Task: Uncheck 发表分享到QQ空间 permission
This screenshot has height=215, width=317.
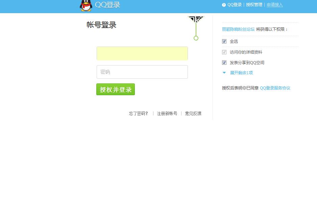Action: pos(224,62)
